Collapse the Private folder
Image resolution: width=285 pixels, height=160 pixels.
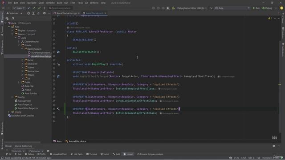point(19,45)
